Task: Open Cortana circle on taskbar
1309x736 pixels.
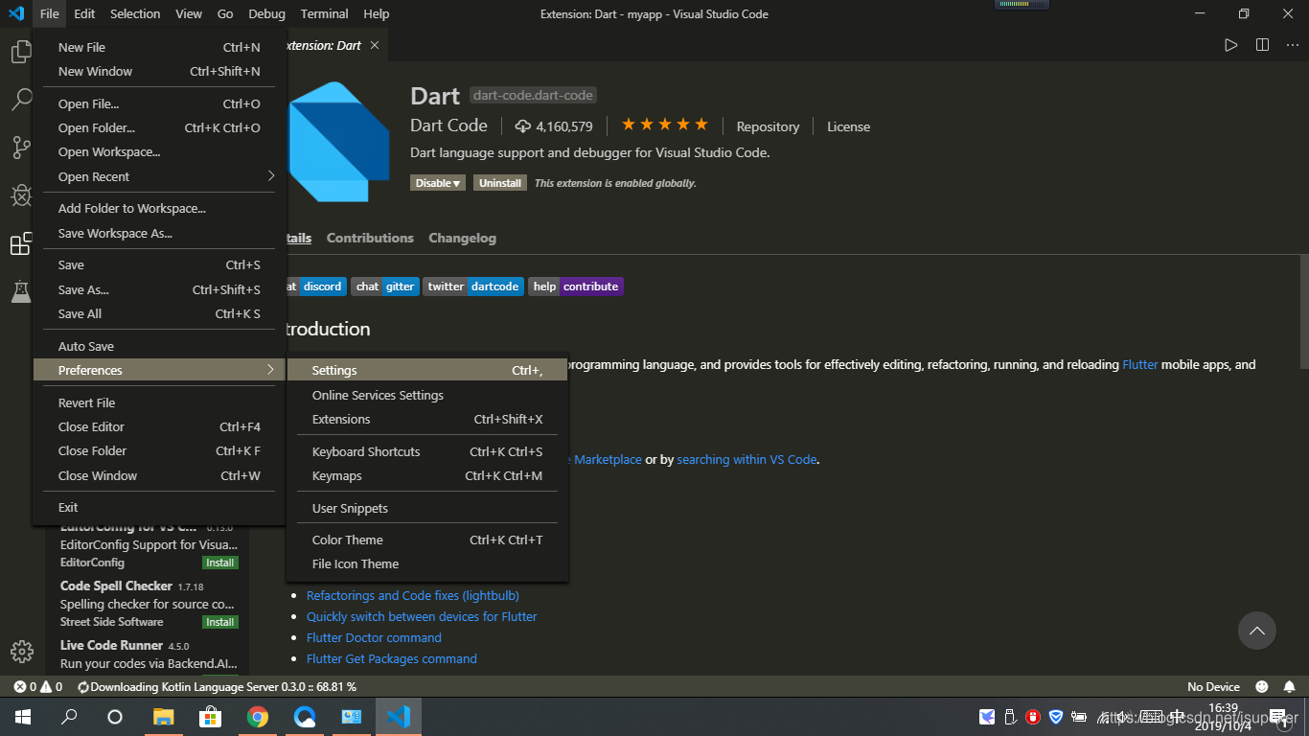Action: coord(115,717)
